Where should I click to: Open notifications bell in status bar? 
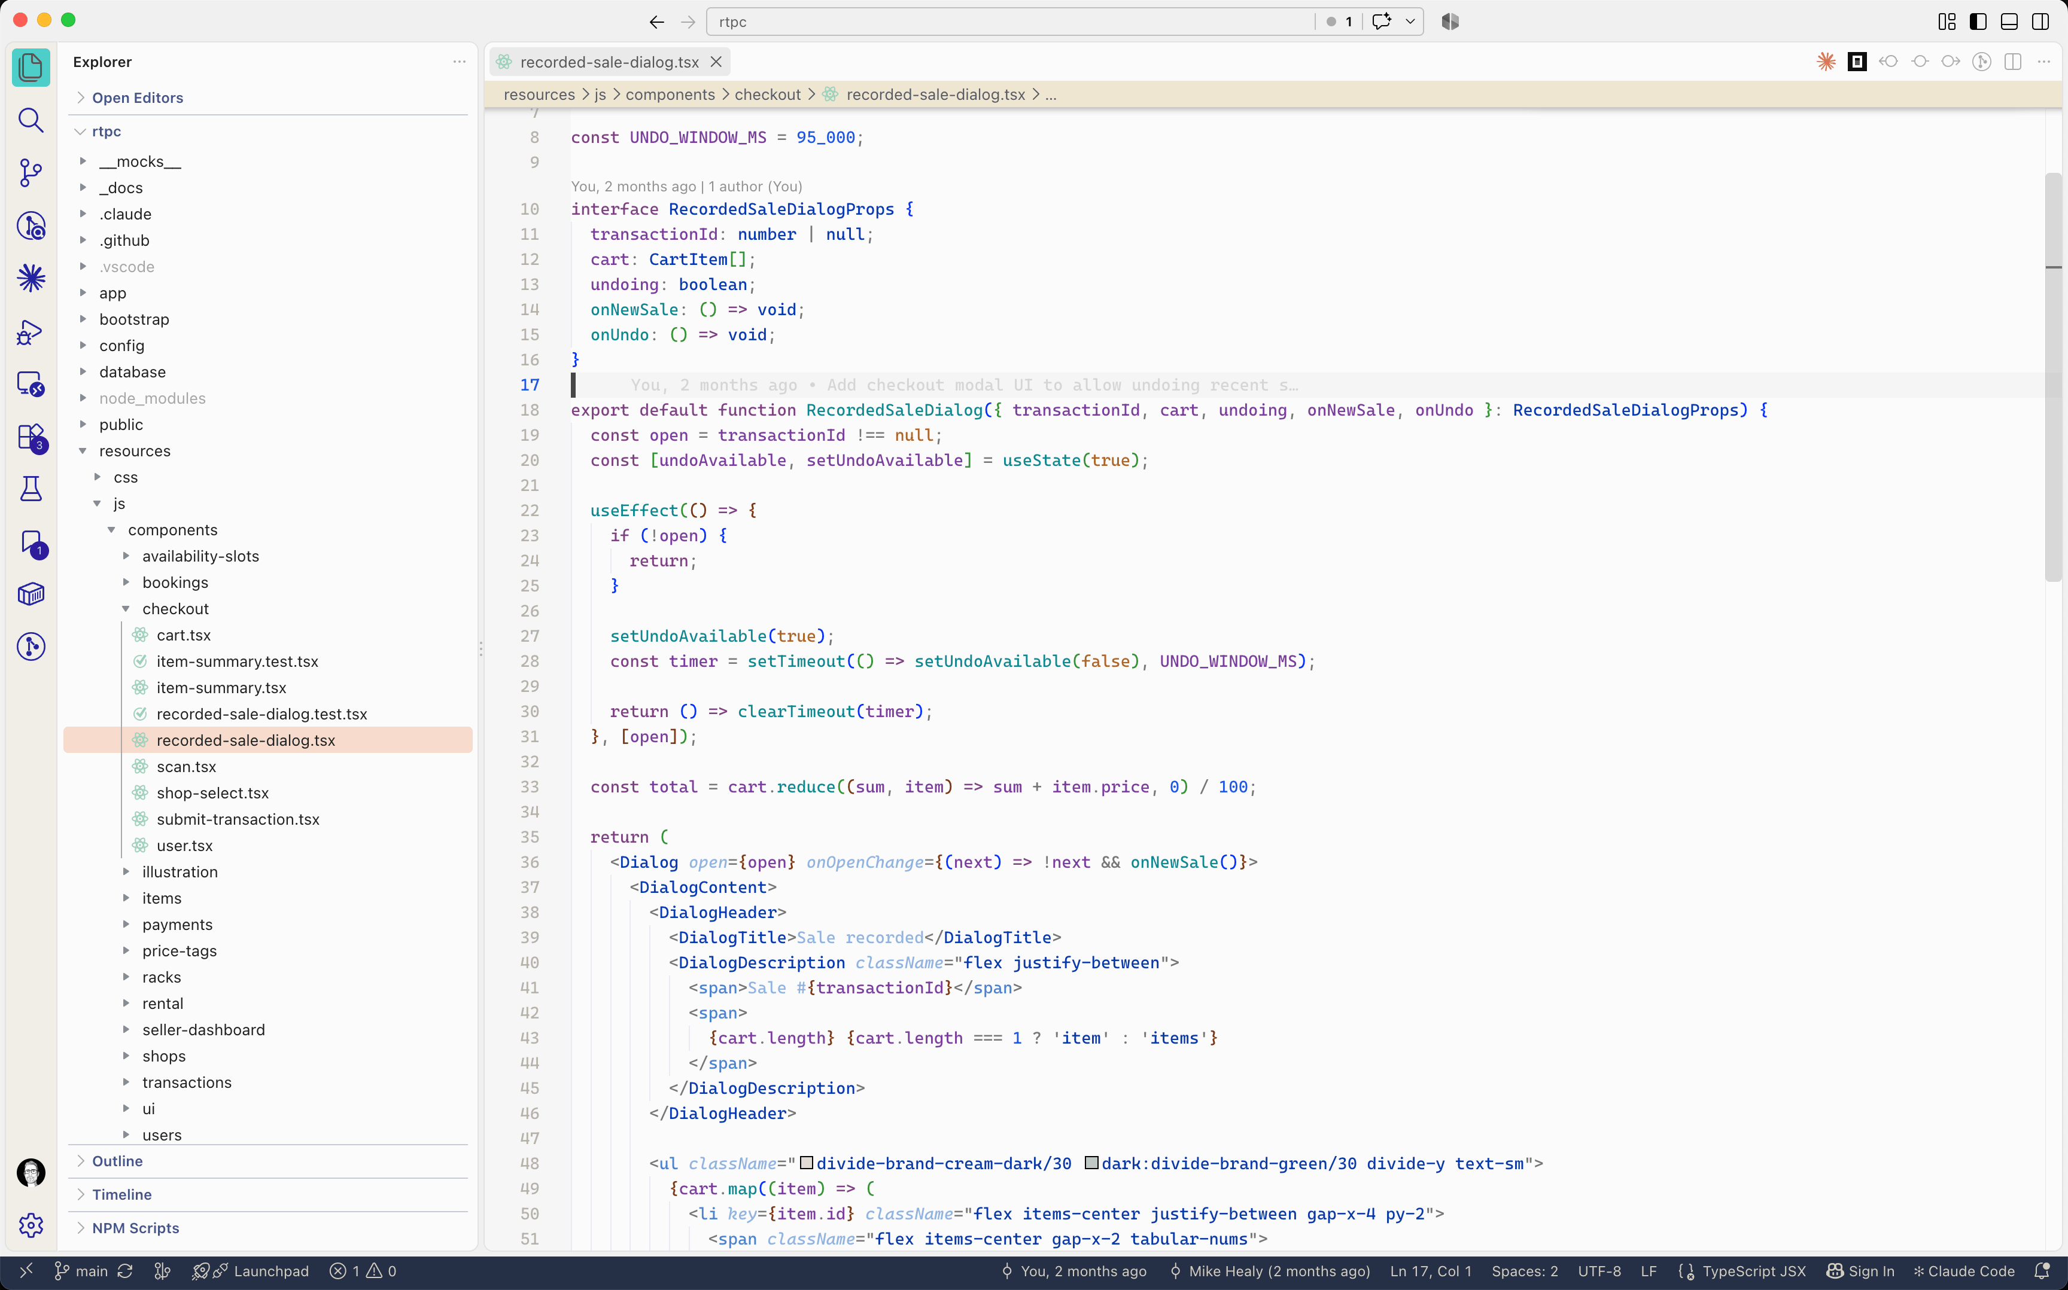point(2042,1271)
